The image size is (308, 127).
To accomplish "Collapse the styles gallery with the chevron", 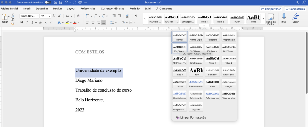I will click(204, 26).
